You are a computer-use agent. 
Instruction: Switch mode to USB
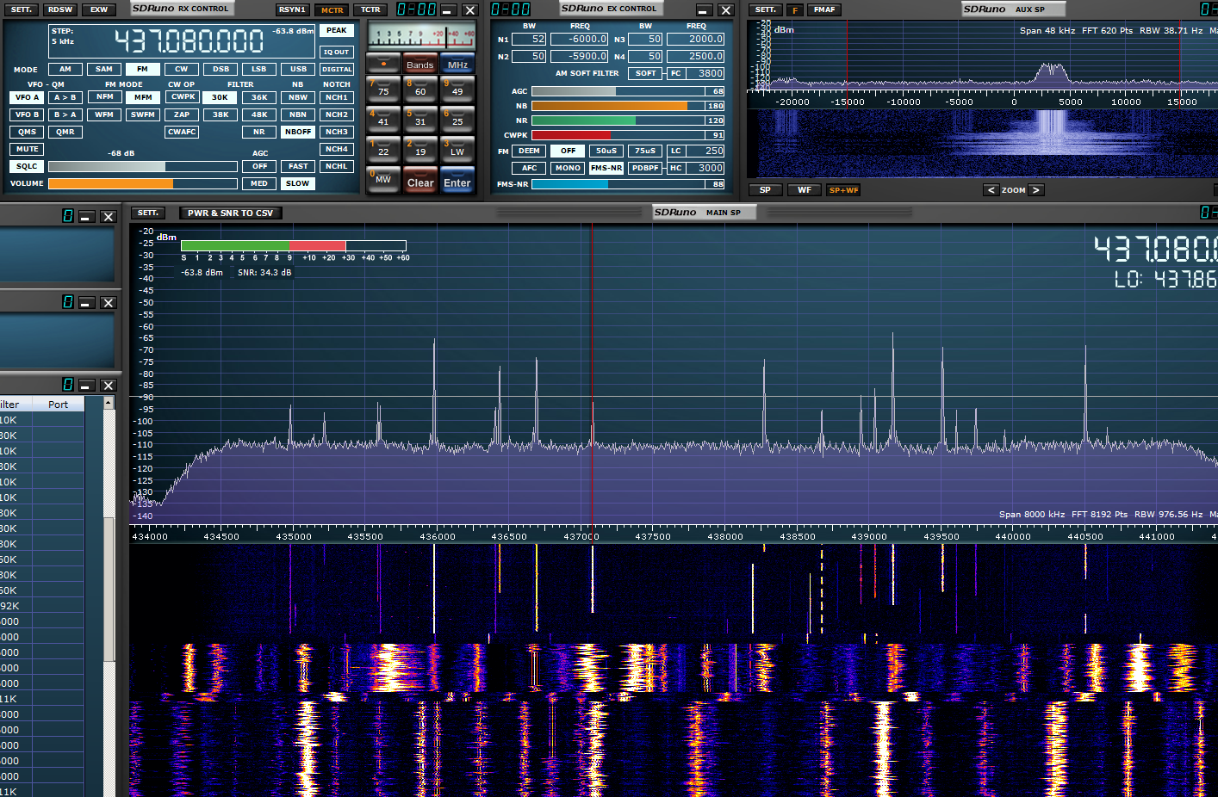coord(298,69)
